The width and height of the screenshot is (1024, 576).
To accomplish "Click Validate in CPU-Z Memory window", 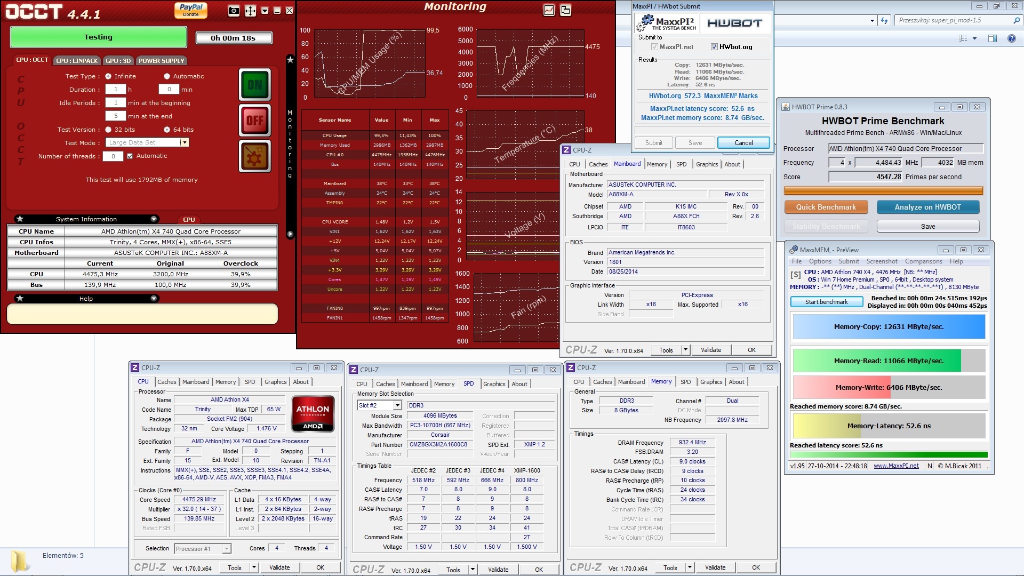I will coord(715,567).
